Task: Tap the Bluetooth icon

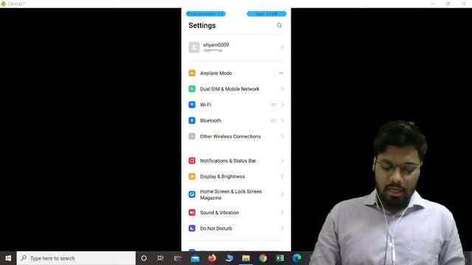Action: 192,121
